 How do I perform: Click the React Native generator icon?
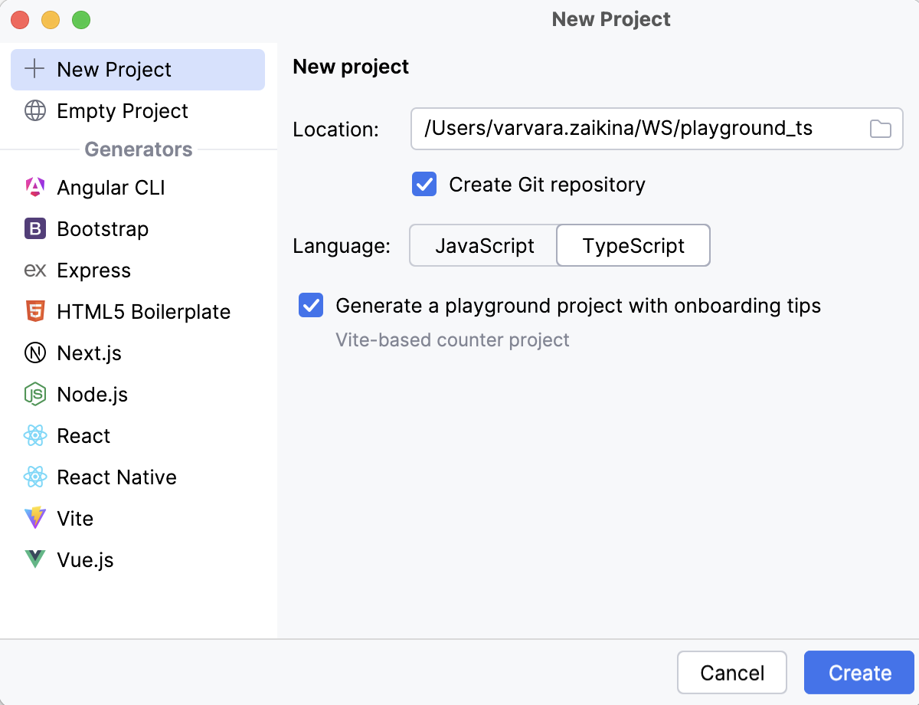pyautogui.click(x=34, y=477)
